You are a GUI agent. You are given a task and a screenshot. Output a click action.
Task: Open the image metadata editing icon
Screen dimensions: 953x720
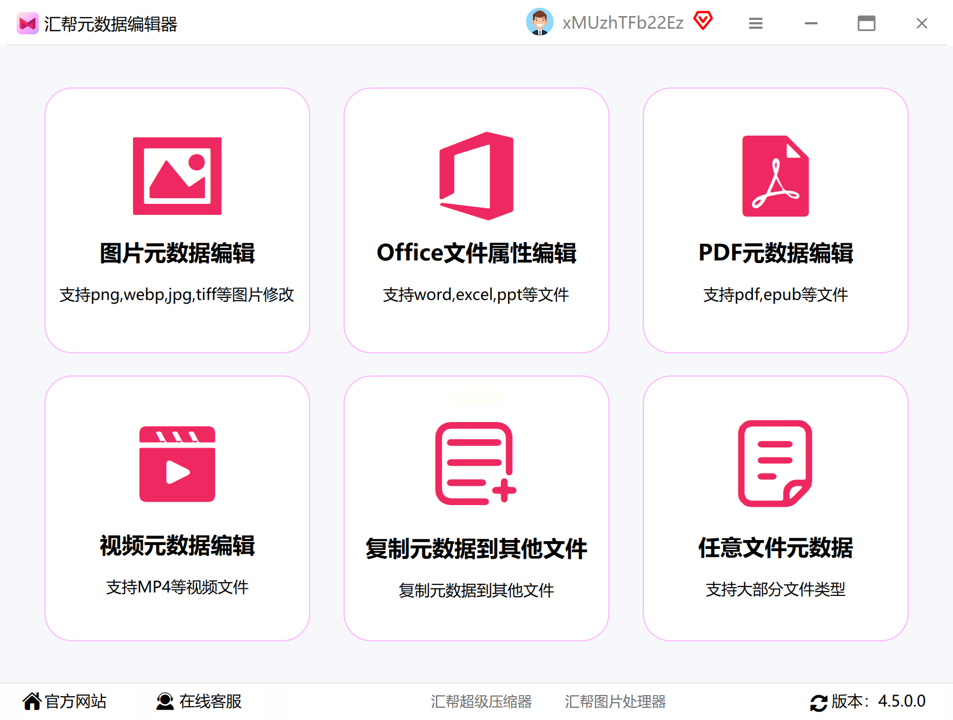(x=177, y=176)
